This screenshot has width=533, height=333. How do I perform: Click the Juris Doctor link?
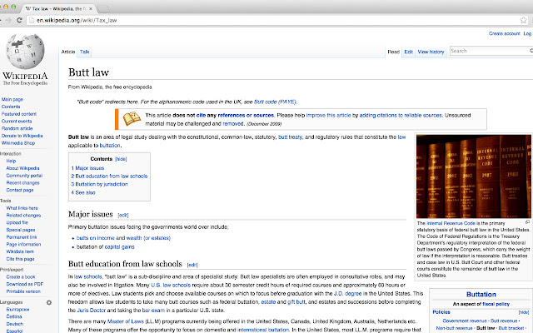click(92, 311)
